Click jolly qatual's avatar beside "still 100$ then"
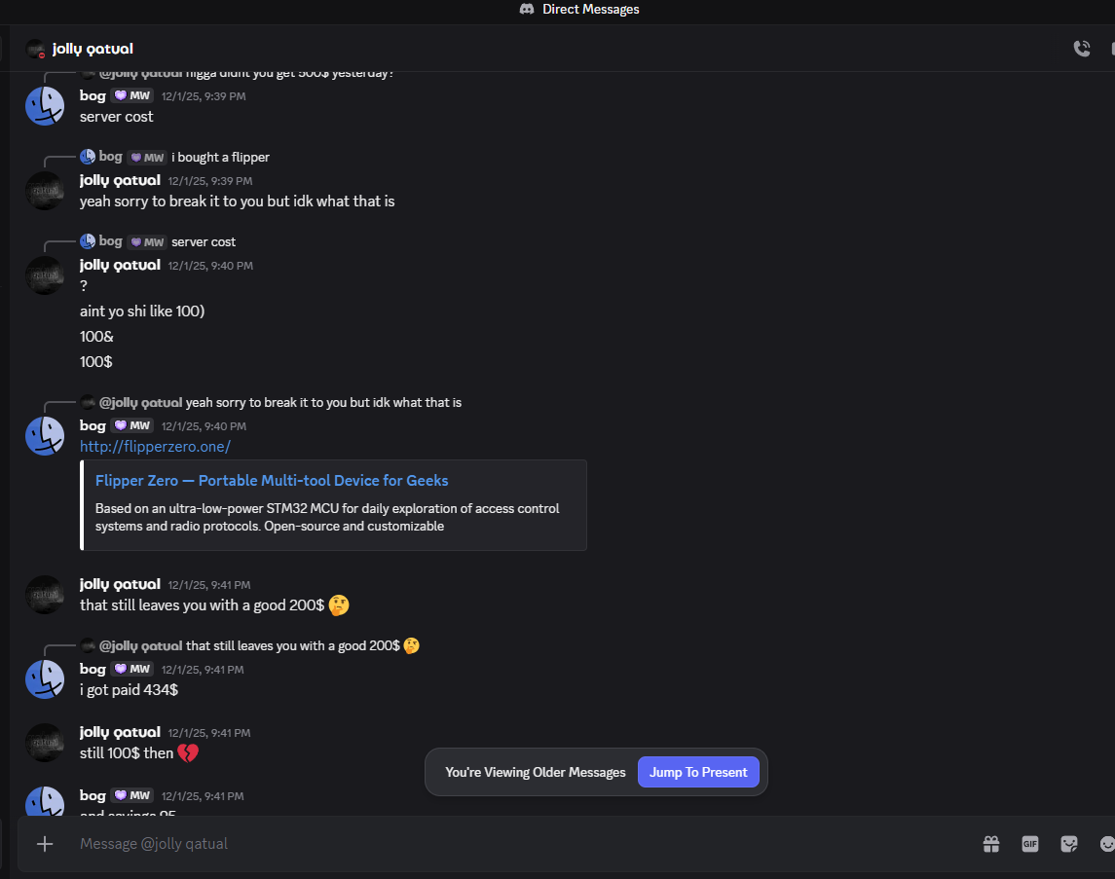 (45, 742)
